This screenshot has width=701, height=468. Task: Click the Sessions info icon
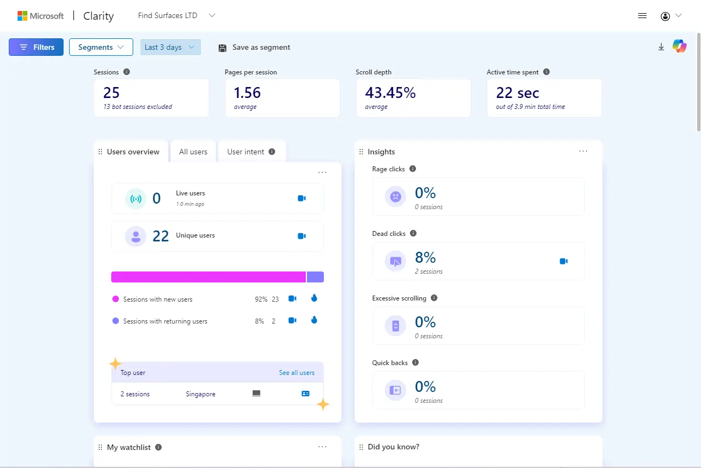point(127,72)
